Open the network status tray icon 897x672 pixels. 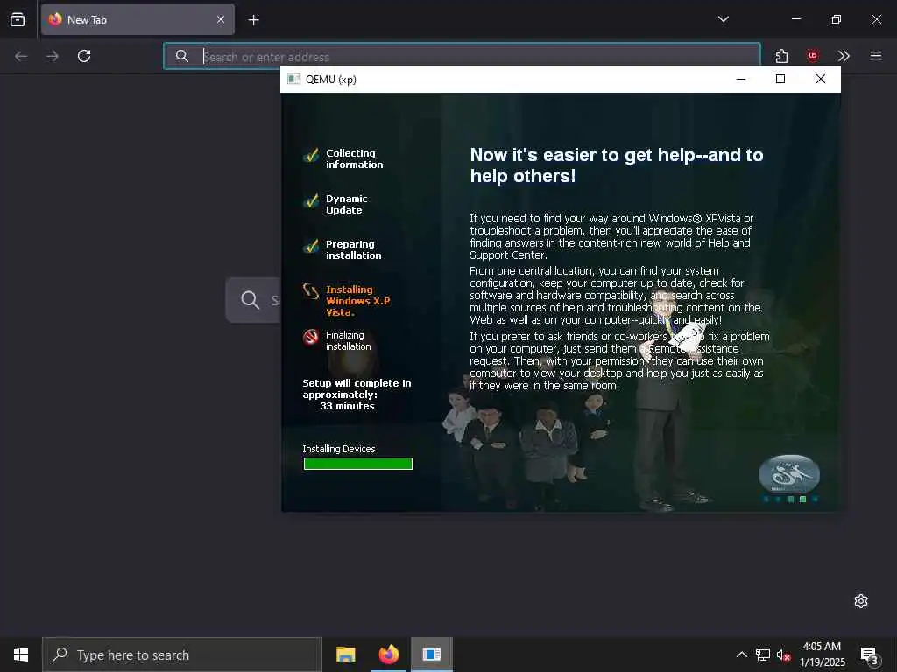click(x=763, y=654)
